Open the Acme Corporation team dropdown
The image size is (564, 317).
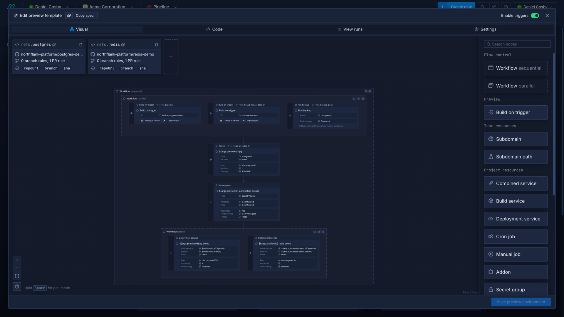132,7
